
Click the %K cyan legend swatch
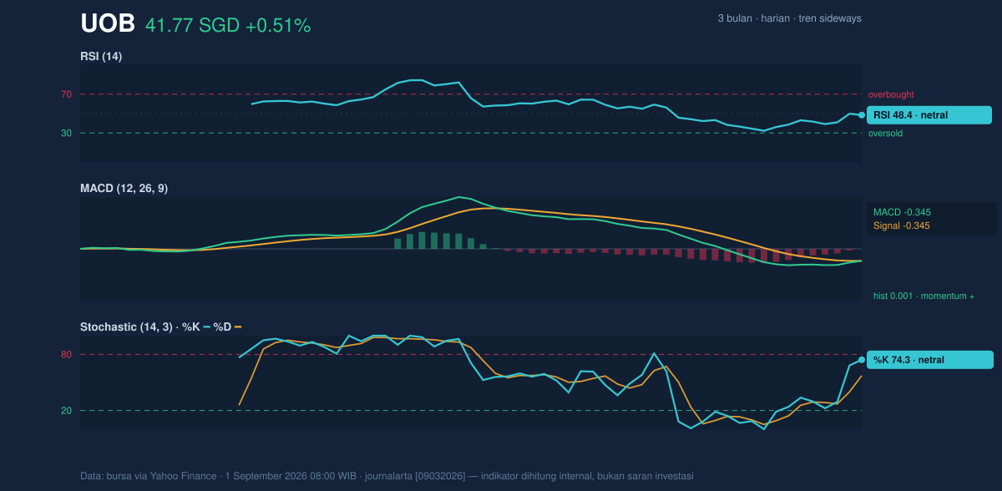pos(206,326)
